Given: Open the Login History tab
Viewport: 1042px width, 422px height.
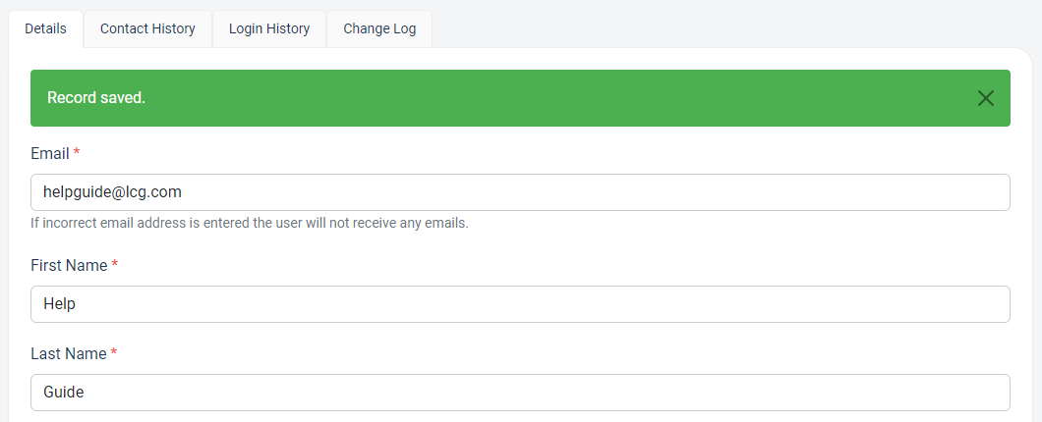Looking at the screenshot, I should click(269, 29).
